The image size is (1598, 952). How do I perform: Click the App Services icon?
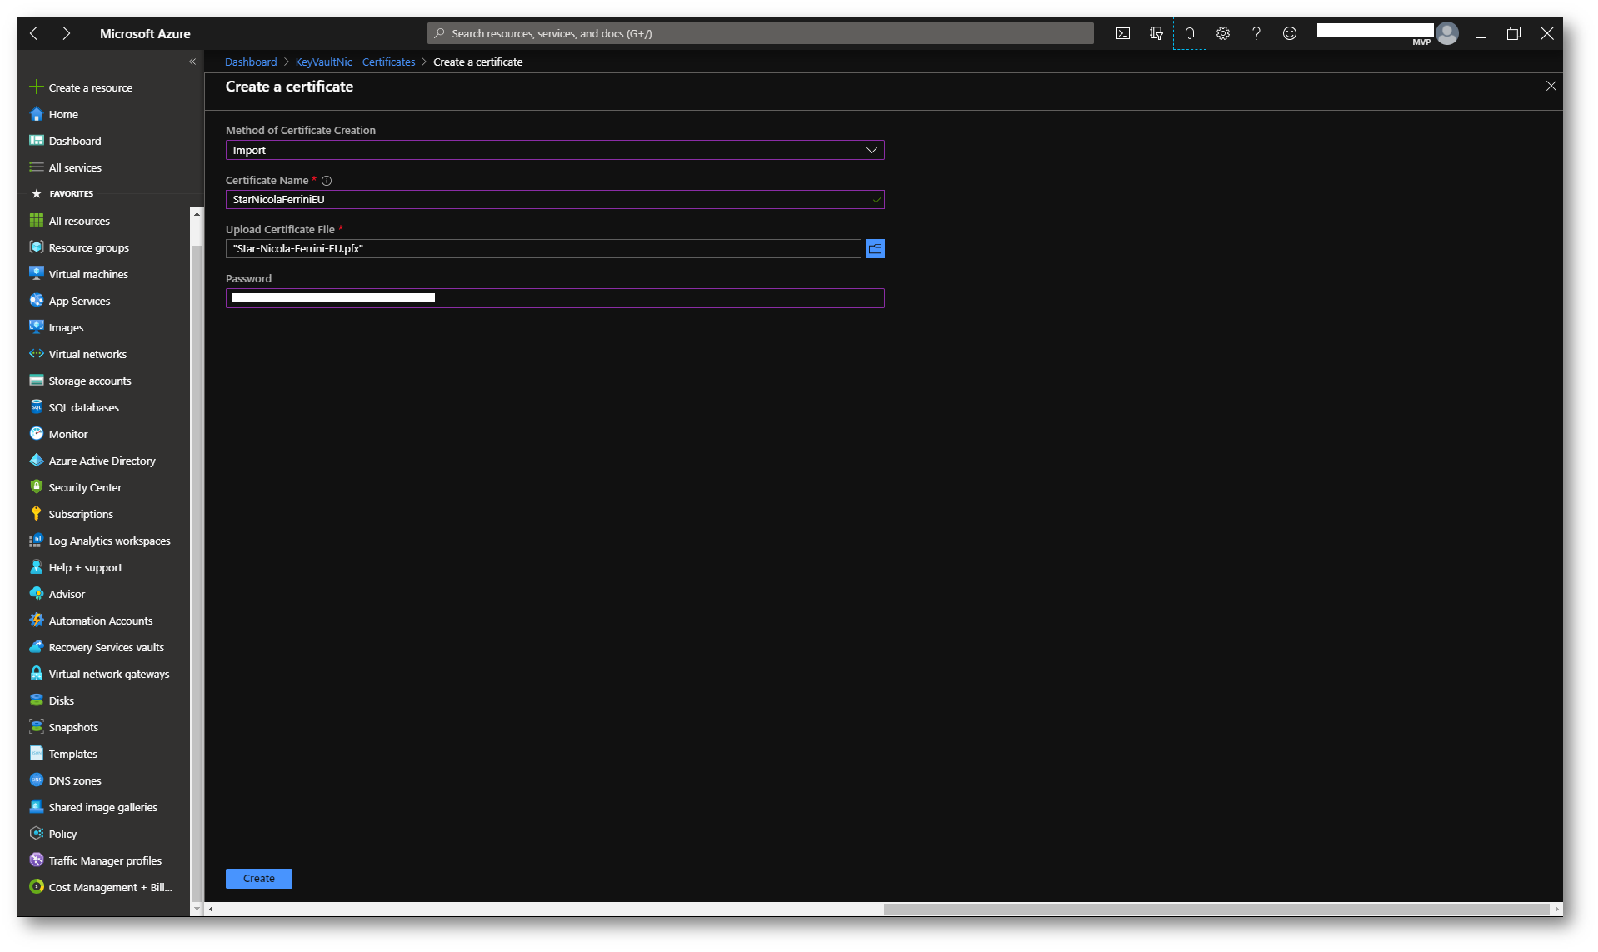[x=37, y=300]
